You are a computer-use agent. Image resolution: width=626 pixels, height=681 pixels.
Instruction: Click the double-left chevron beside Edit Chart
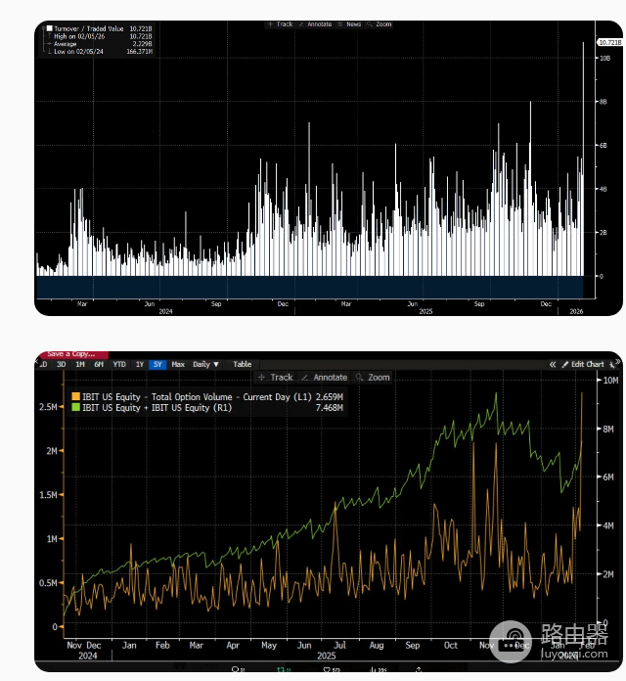click(x=553, y=364)
